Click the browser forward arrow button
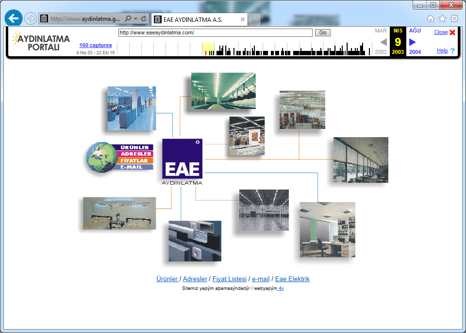466x333 pixels. (30, 19)
